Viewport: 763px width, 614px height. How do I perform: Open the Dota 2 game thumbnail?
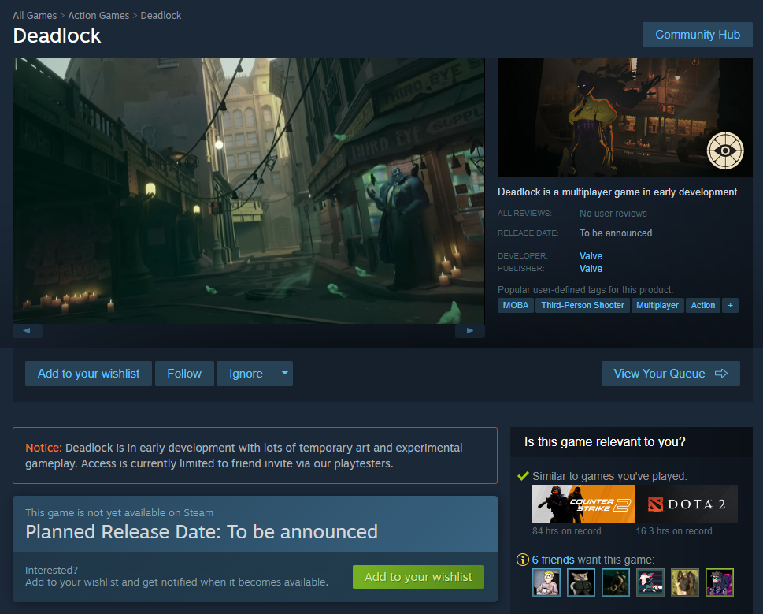tap(687, 504)
